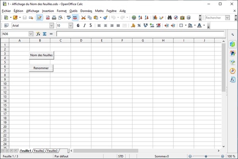Toggle bold formatting (G)
The height and width of the screenshot is (159, 238).
click(x=78, y=25)
